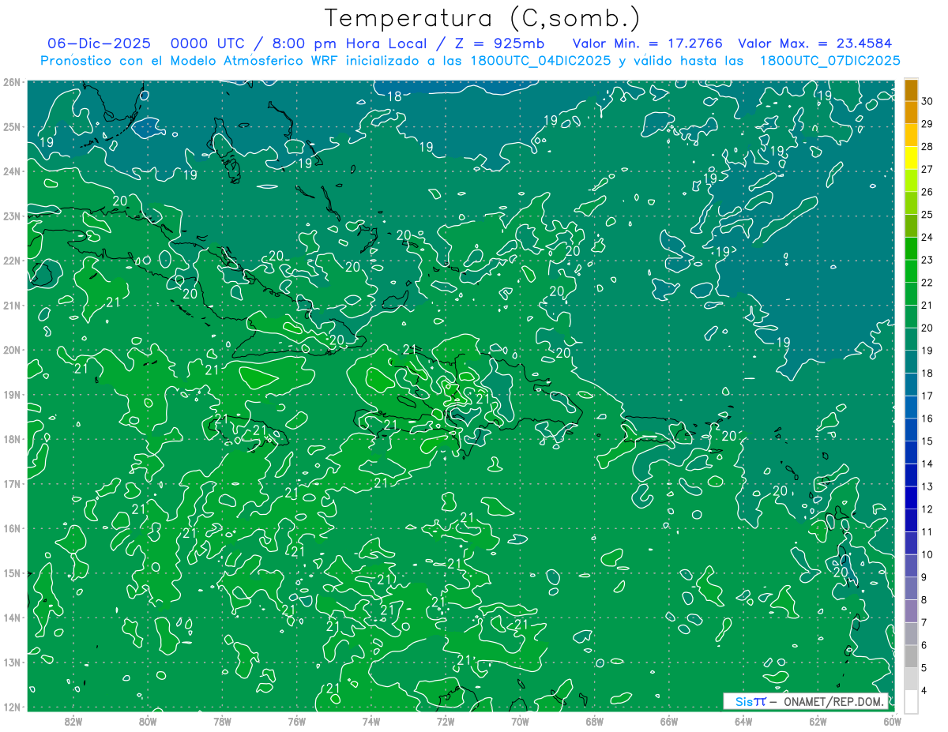Image resolution: width=948 pixels, height=732 pixels.
Task: Click the blue 15 degree legend swatch
Action: [x=911, y=430]
